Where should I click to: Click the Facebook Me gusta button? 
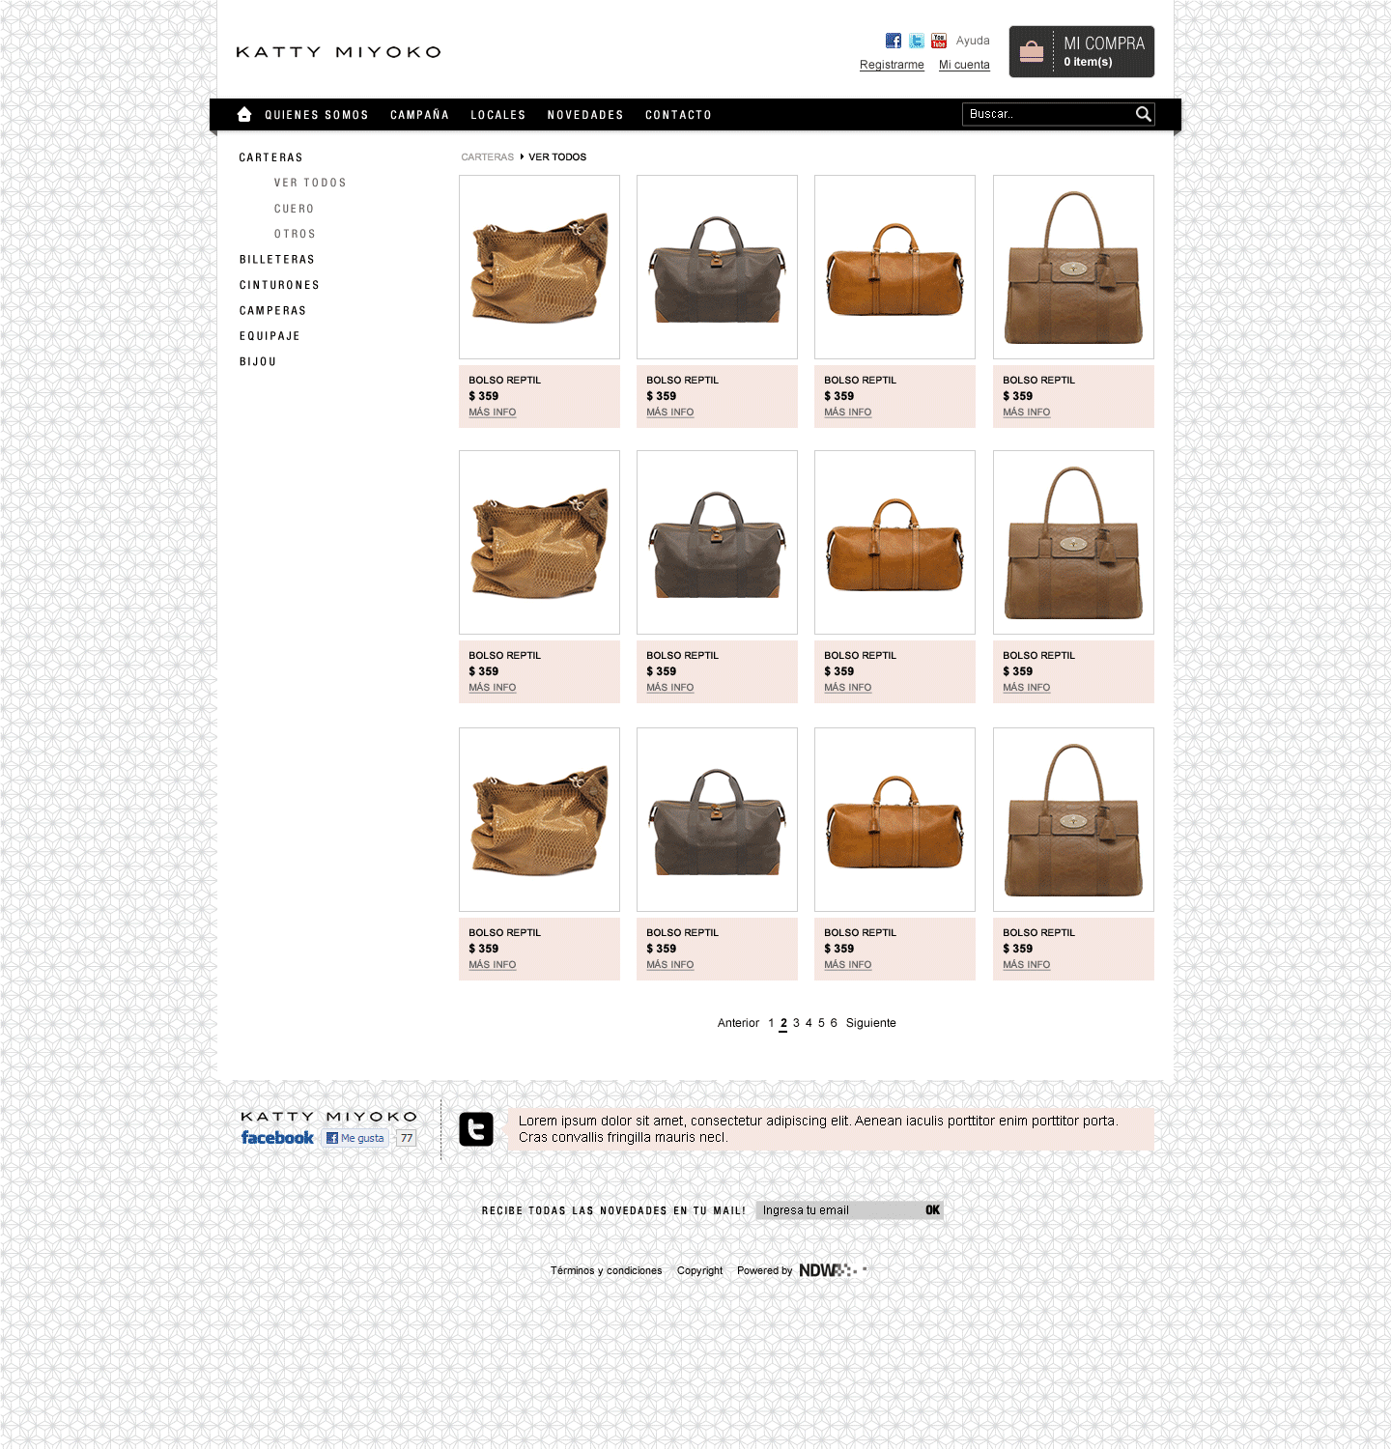coord(355,1138)
